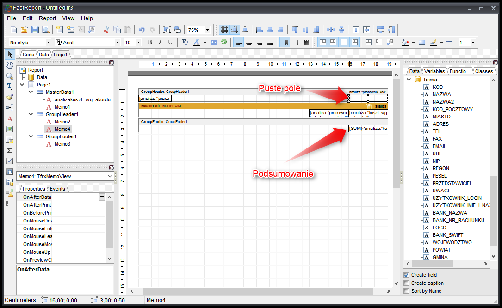Choose the Copy Format paintbrush tool
502x308 pixels.
(10, 97)
